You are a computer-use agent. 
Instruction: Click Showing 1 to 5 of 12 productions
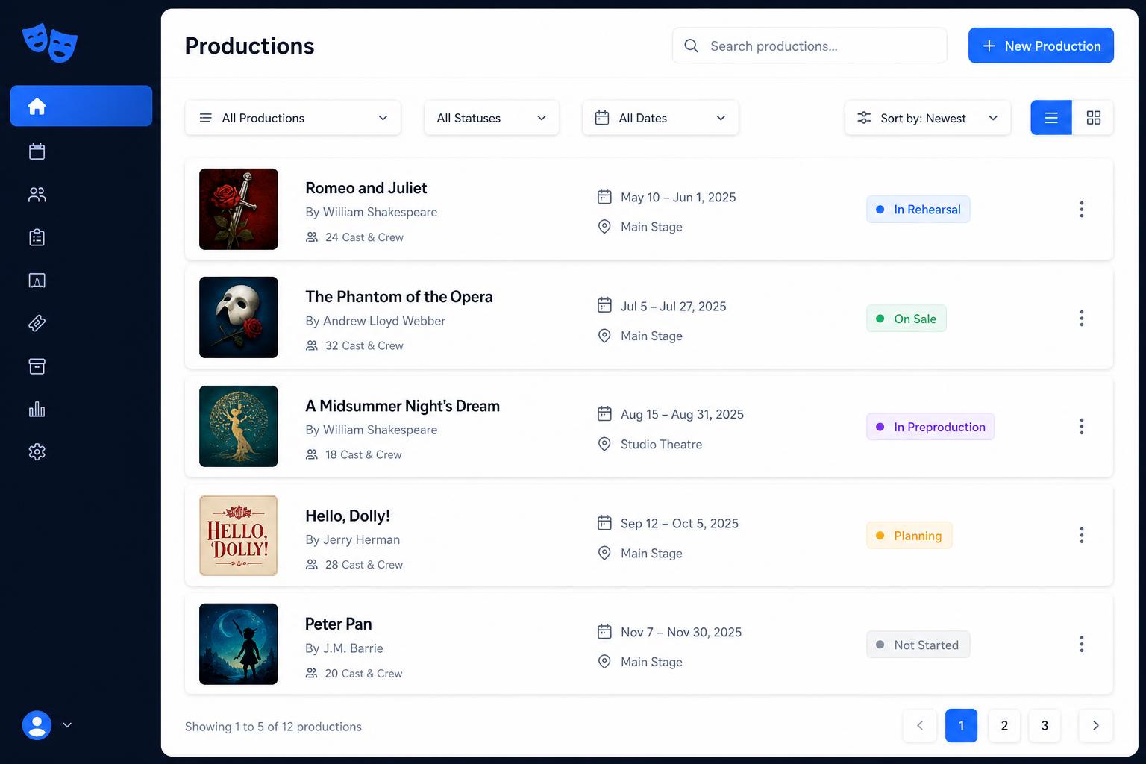[x=273, y=727]
